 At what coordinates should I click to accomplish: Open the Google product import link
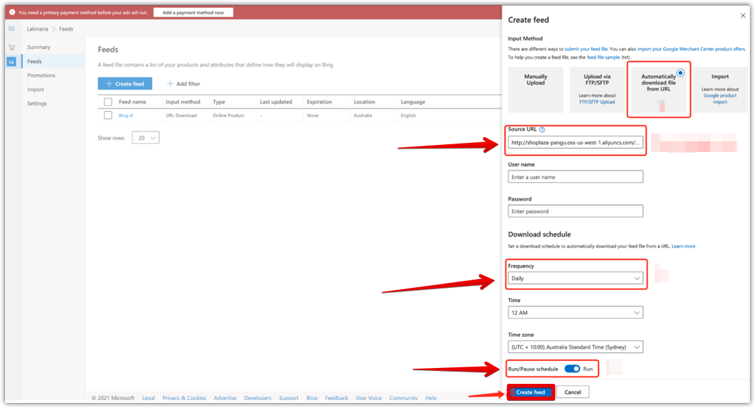click(x=720, y=99)
